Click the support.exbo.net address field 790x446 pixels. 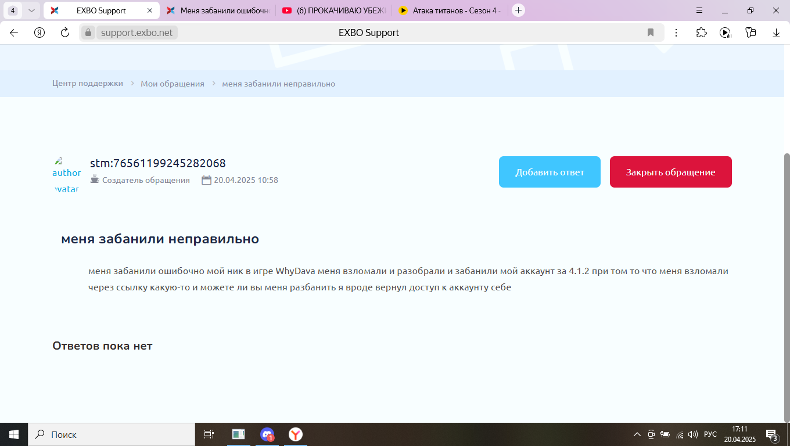pyautogui.click(x=137, y=33)
